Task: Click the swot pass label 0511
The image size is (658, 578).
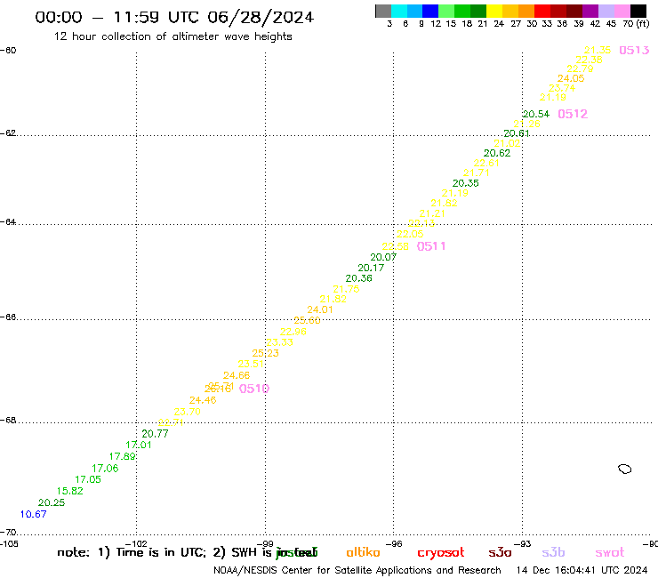Action: (x=431, y=246)
